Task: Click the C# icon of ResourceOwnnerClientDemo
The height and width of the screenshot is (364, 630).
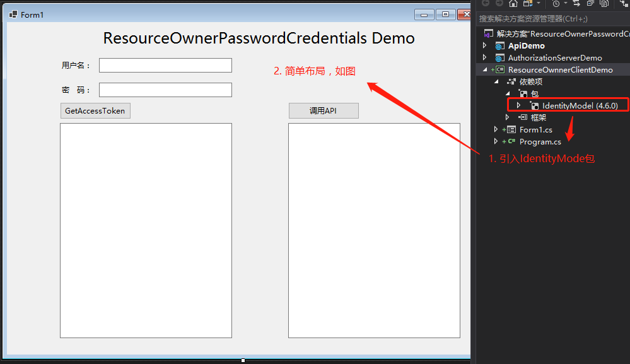Action: 500,69
